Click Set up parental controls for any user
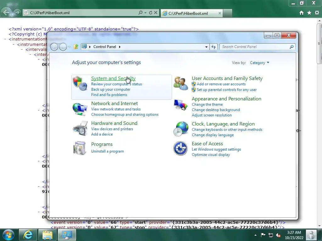Screen dimensions: 322x241 click(x=227, y=90)
